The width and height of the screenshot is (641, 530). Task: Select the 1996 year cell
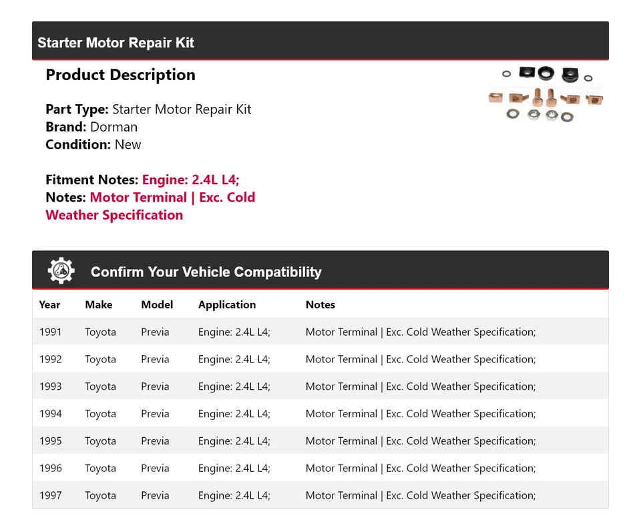[x=50, y=469]
